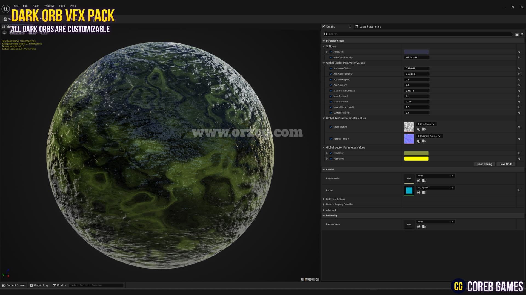The image size is (526, 295).
Task: Open the Edit menu
Action: click(25, 6)
